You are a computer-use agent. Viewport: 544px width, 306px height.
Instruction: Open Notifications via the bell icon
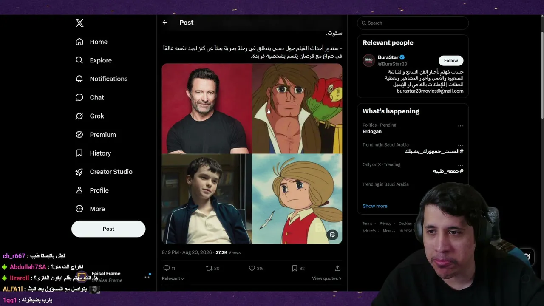pos(79,79)
